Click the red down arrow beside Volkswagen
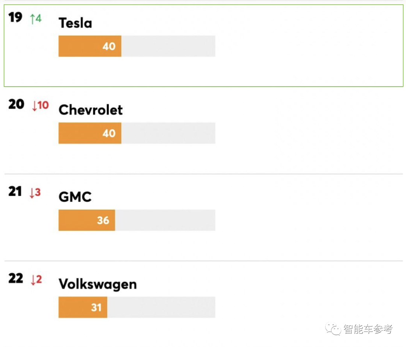406x347 pixels. tap(33, 280)
